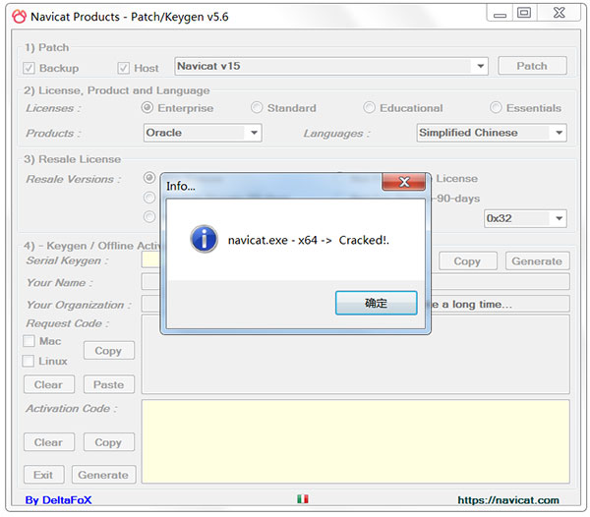The width and height of the screenshot is (590, 517).
Task: Click the Your Name input field
Action: (x=356, y=282)
